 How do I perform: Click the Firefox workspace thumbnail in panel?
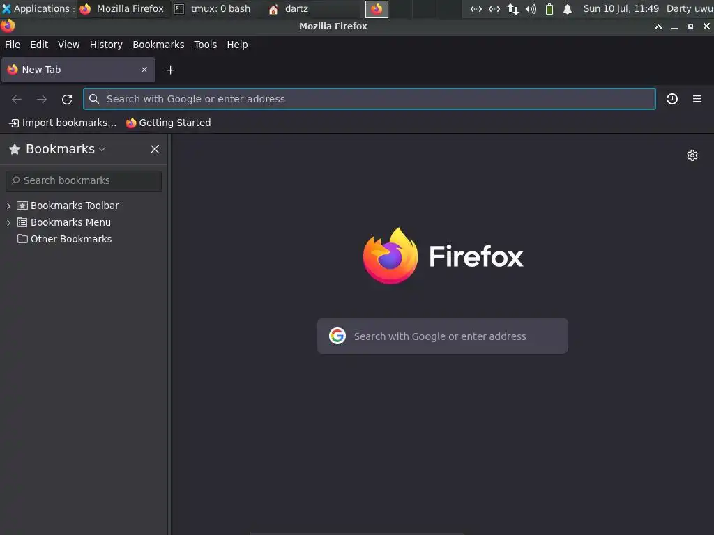click(377, 9)
